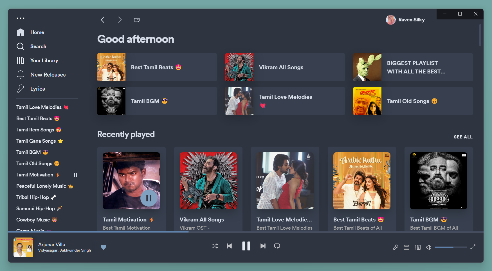Image resolution: width=492 pixels, height=271 pixels.
Task: Seek on the song progress bar
Action: click(x=246, y=232)
